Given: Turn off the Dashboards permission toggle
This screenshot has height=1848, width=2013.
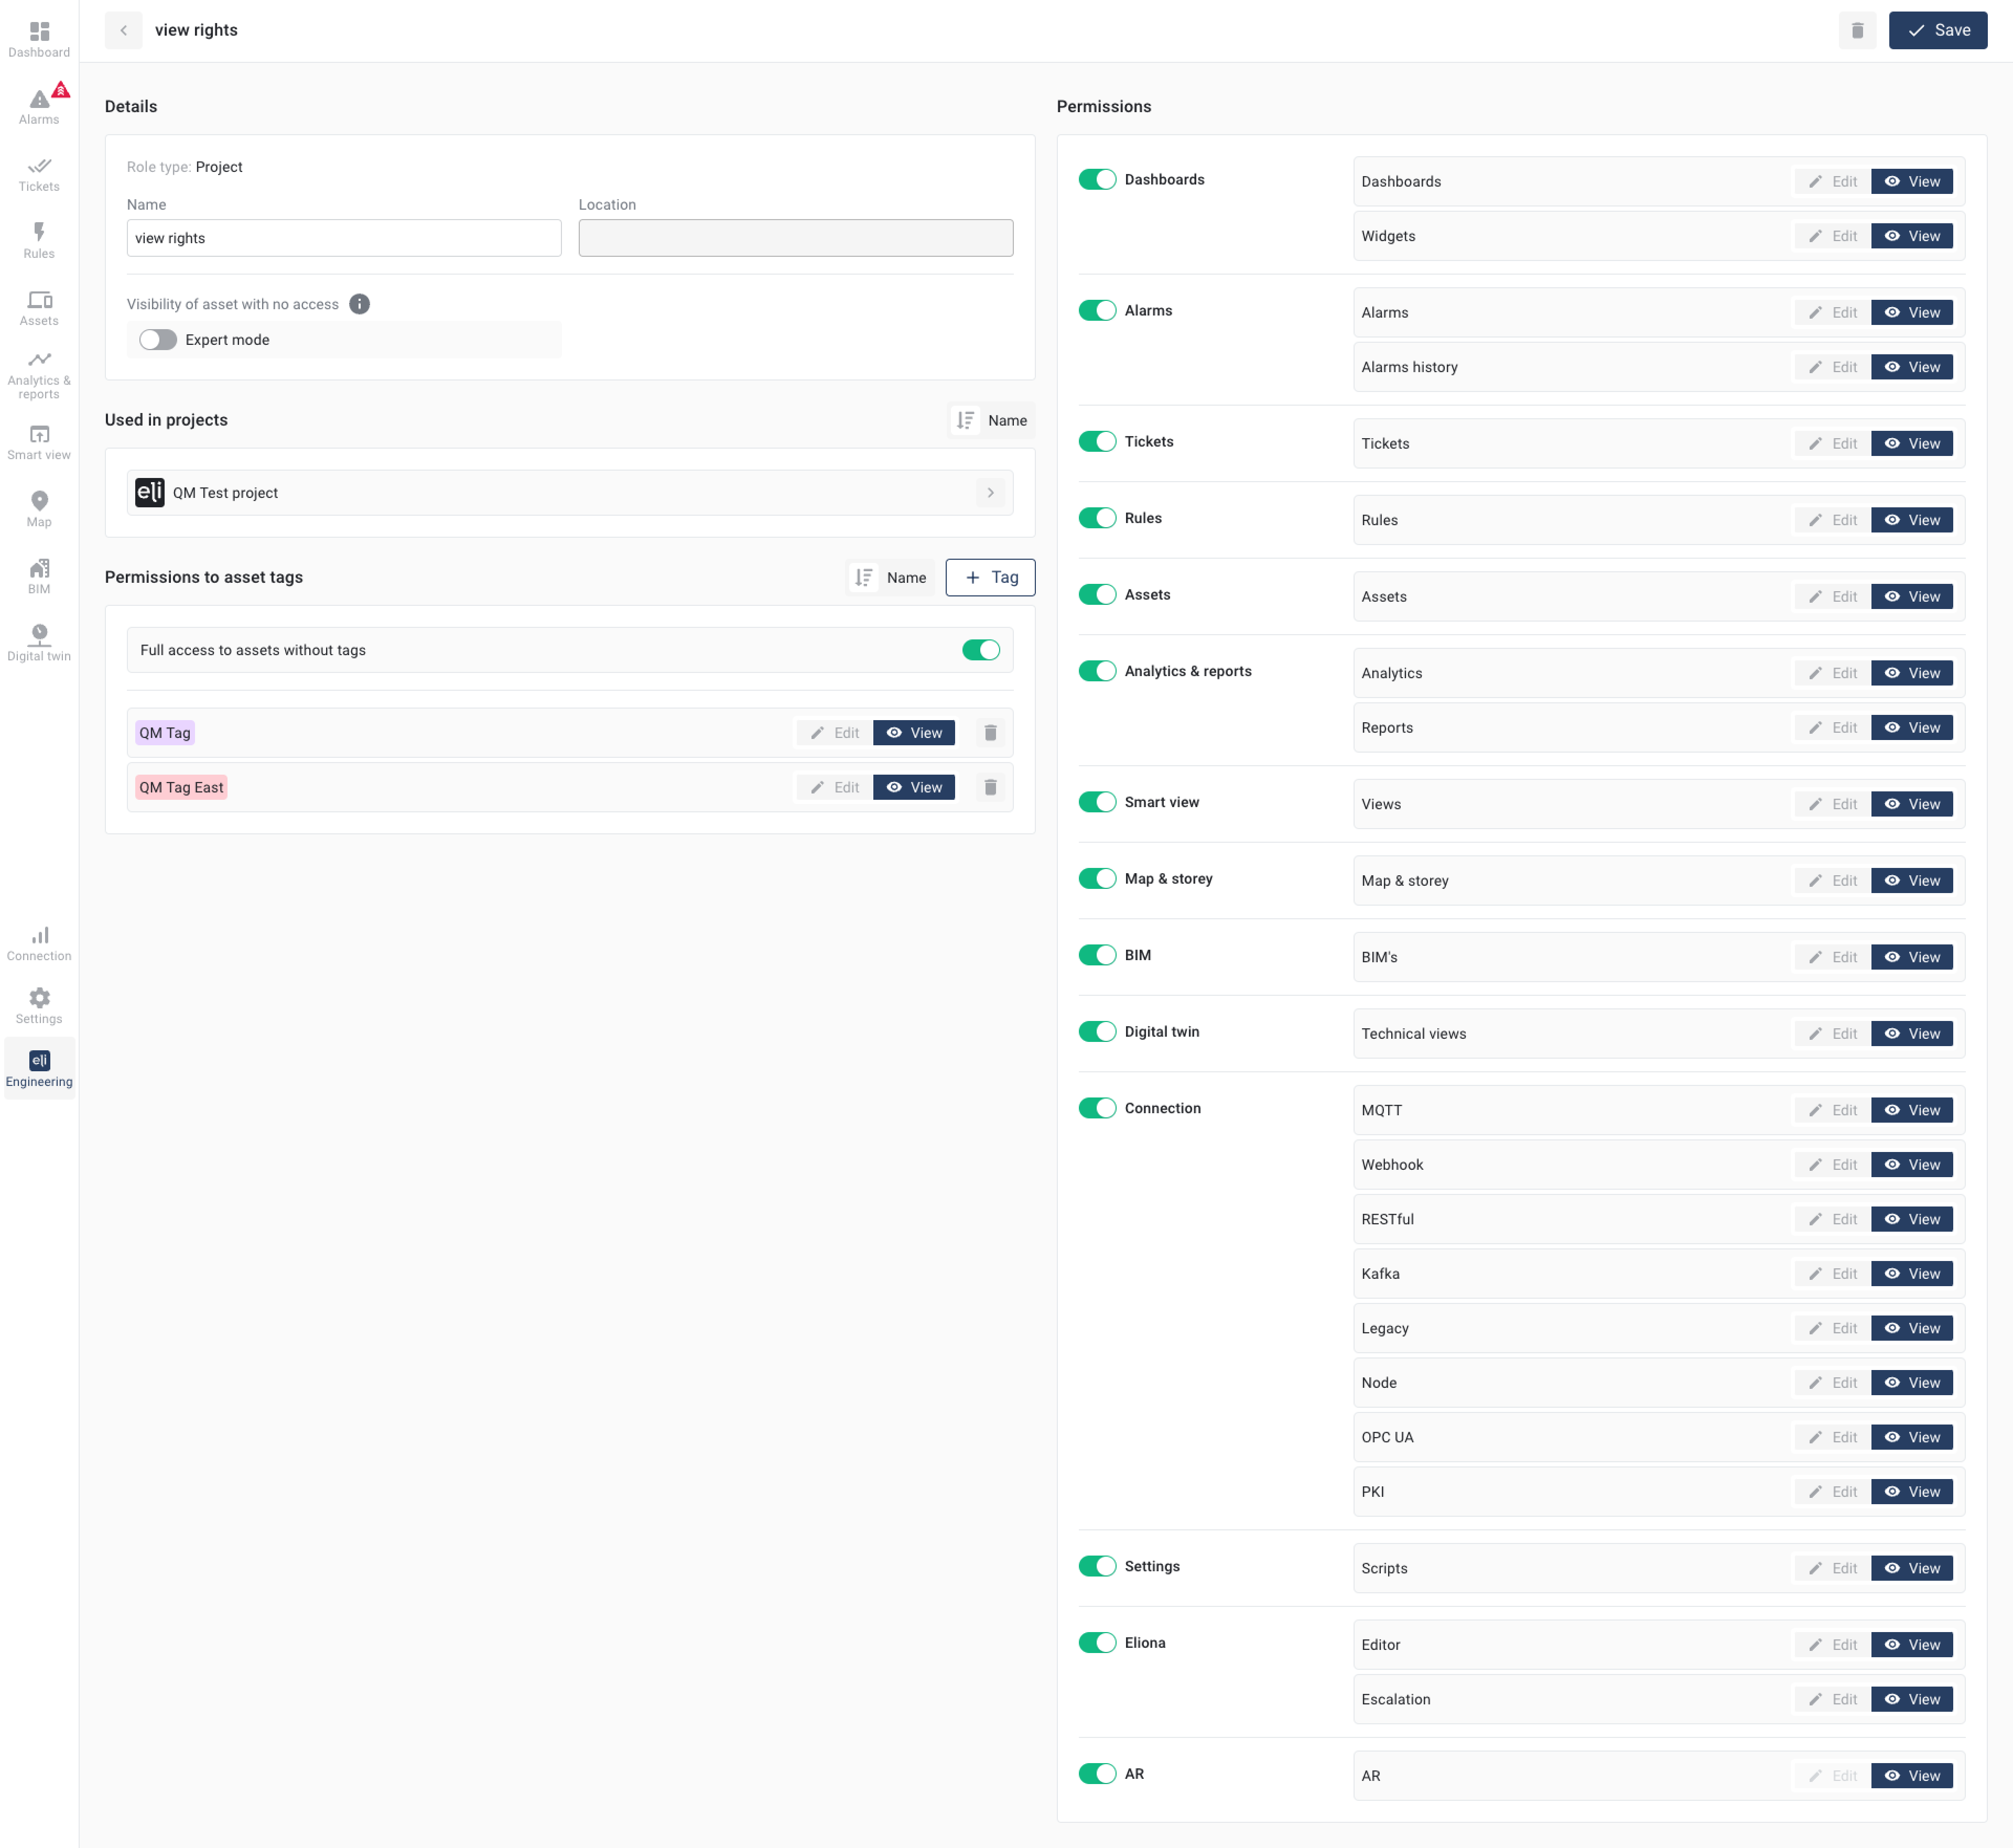Looking at the screenshot, I should click(x=1096, y=179).
